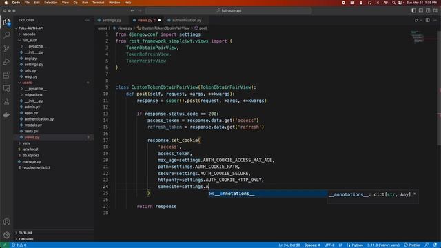Open the Apple menu
This screenshot has height=248, width=441.
(x=6, y=3)
